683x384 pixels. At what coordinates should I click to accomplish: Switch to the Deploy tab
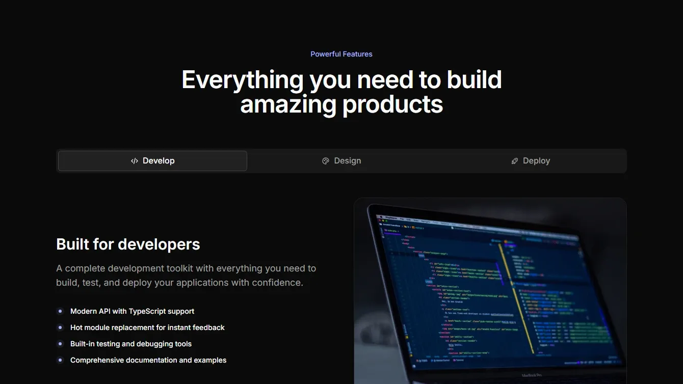530,160
